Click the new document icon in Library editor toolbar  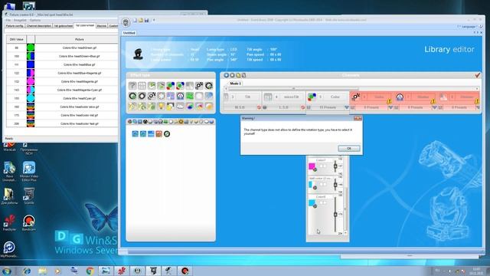click(x=135, y=21)
